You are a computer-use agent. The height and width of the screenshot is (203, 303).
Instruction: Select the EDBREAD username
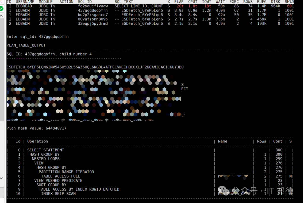click(x=24, y=6)
